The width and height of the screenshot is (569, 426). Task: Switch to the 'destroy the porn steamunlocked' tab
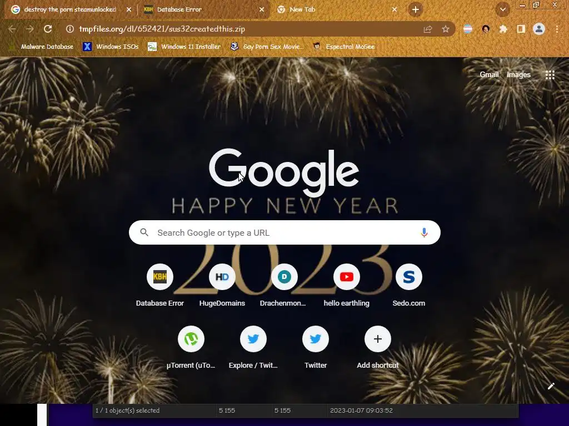coord(69,9)
